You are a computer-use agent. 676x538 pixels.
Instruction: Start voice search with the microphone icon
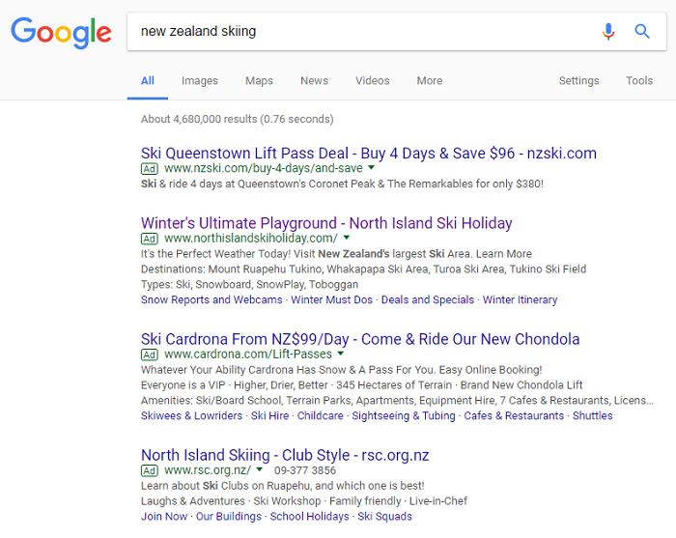click(608, 32)
